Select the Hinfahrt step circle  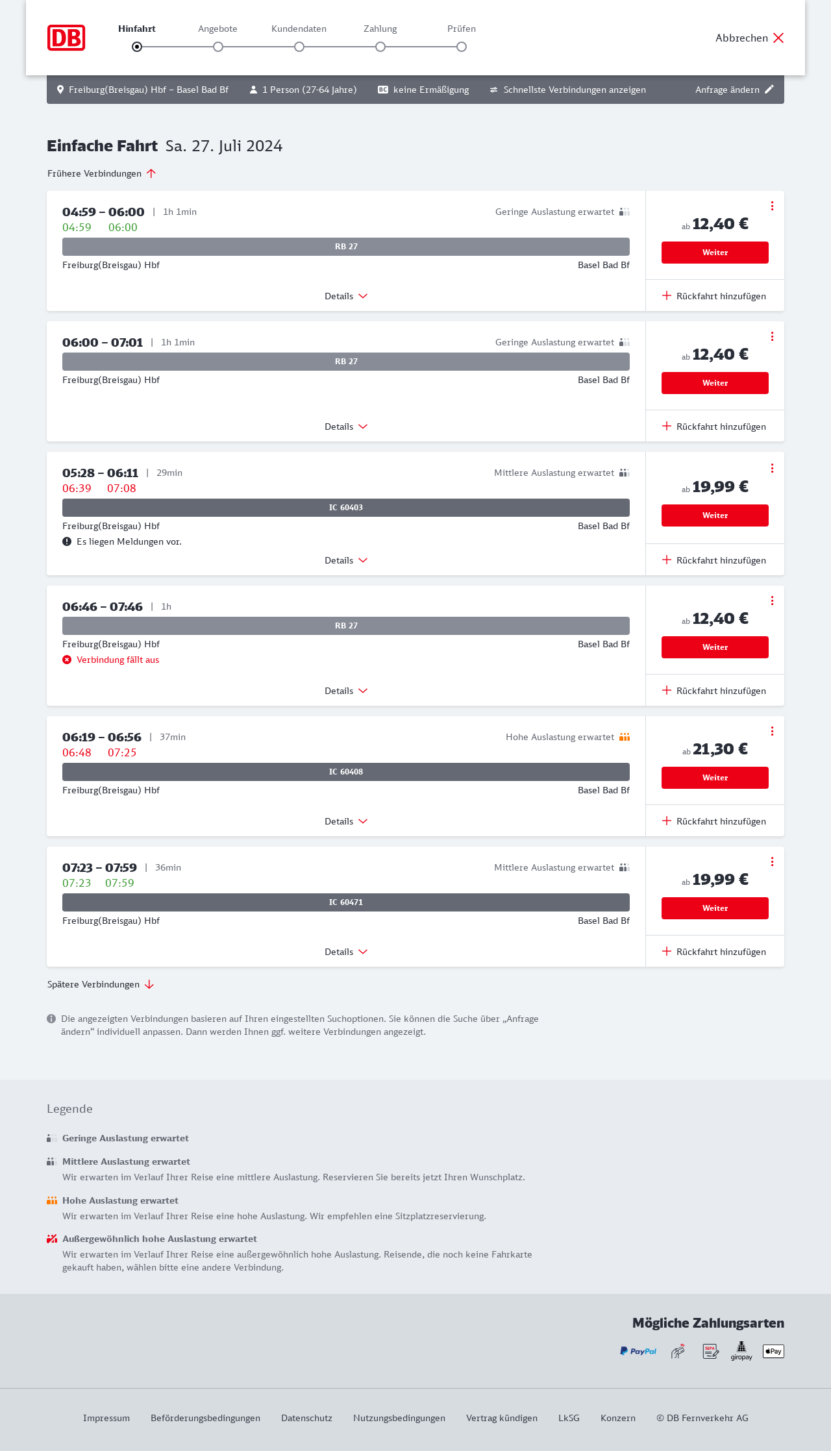(x=137, y=47)
